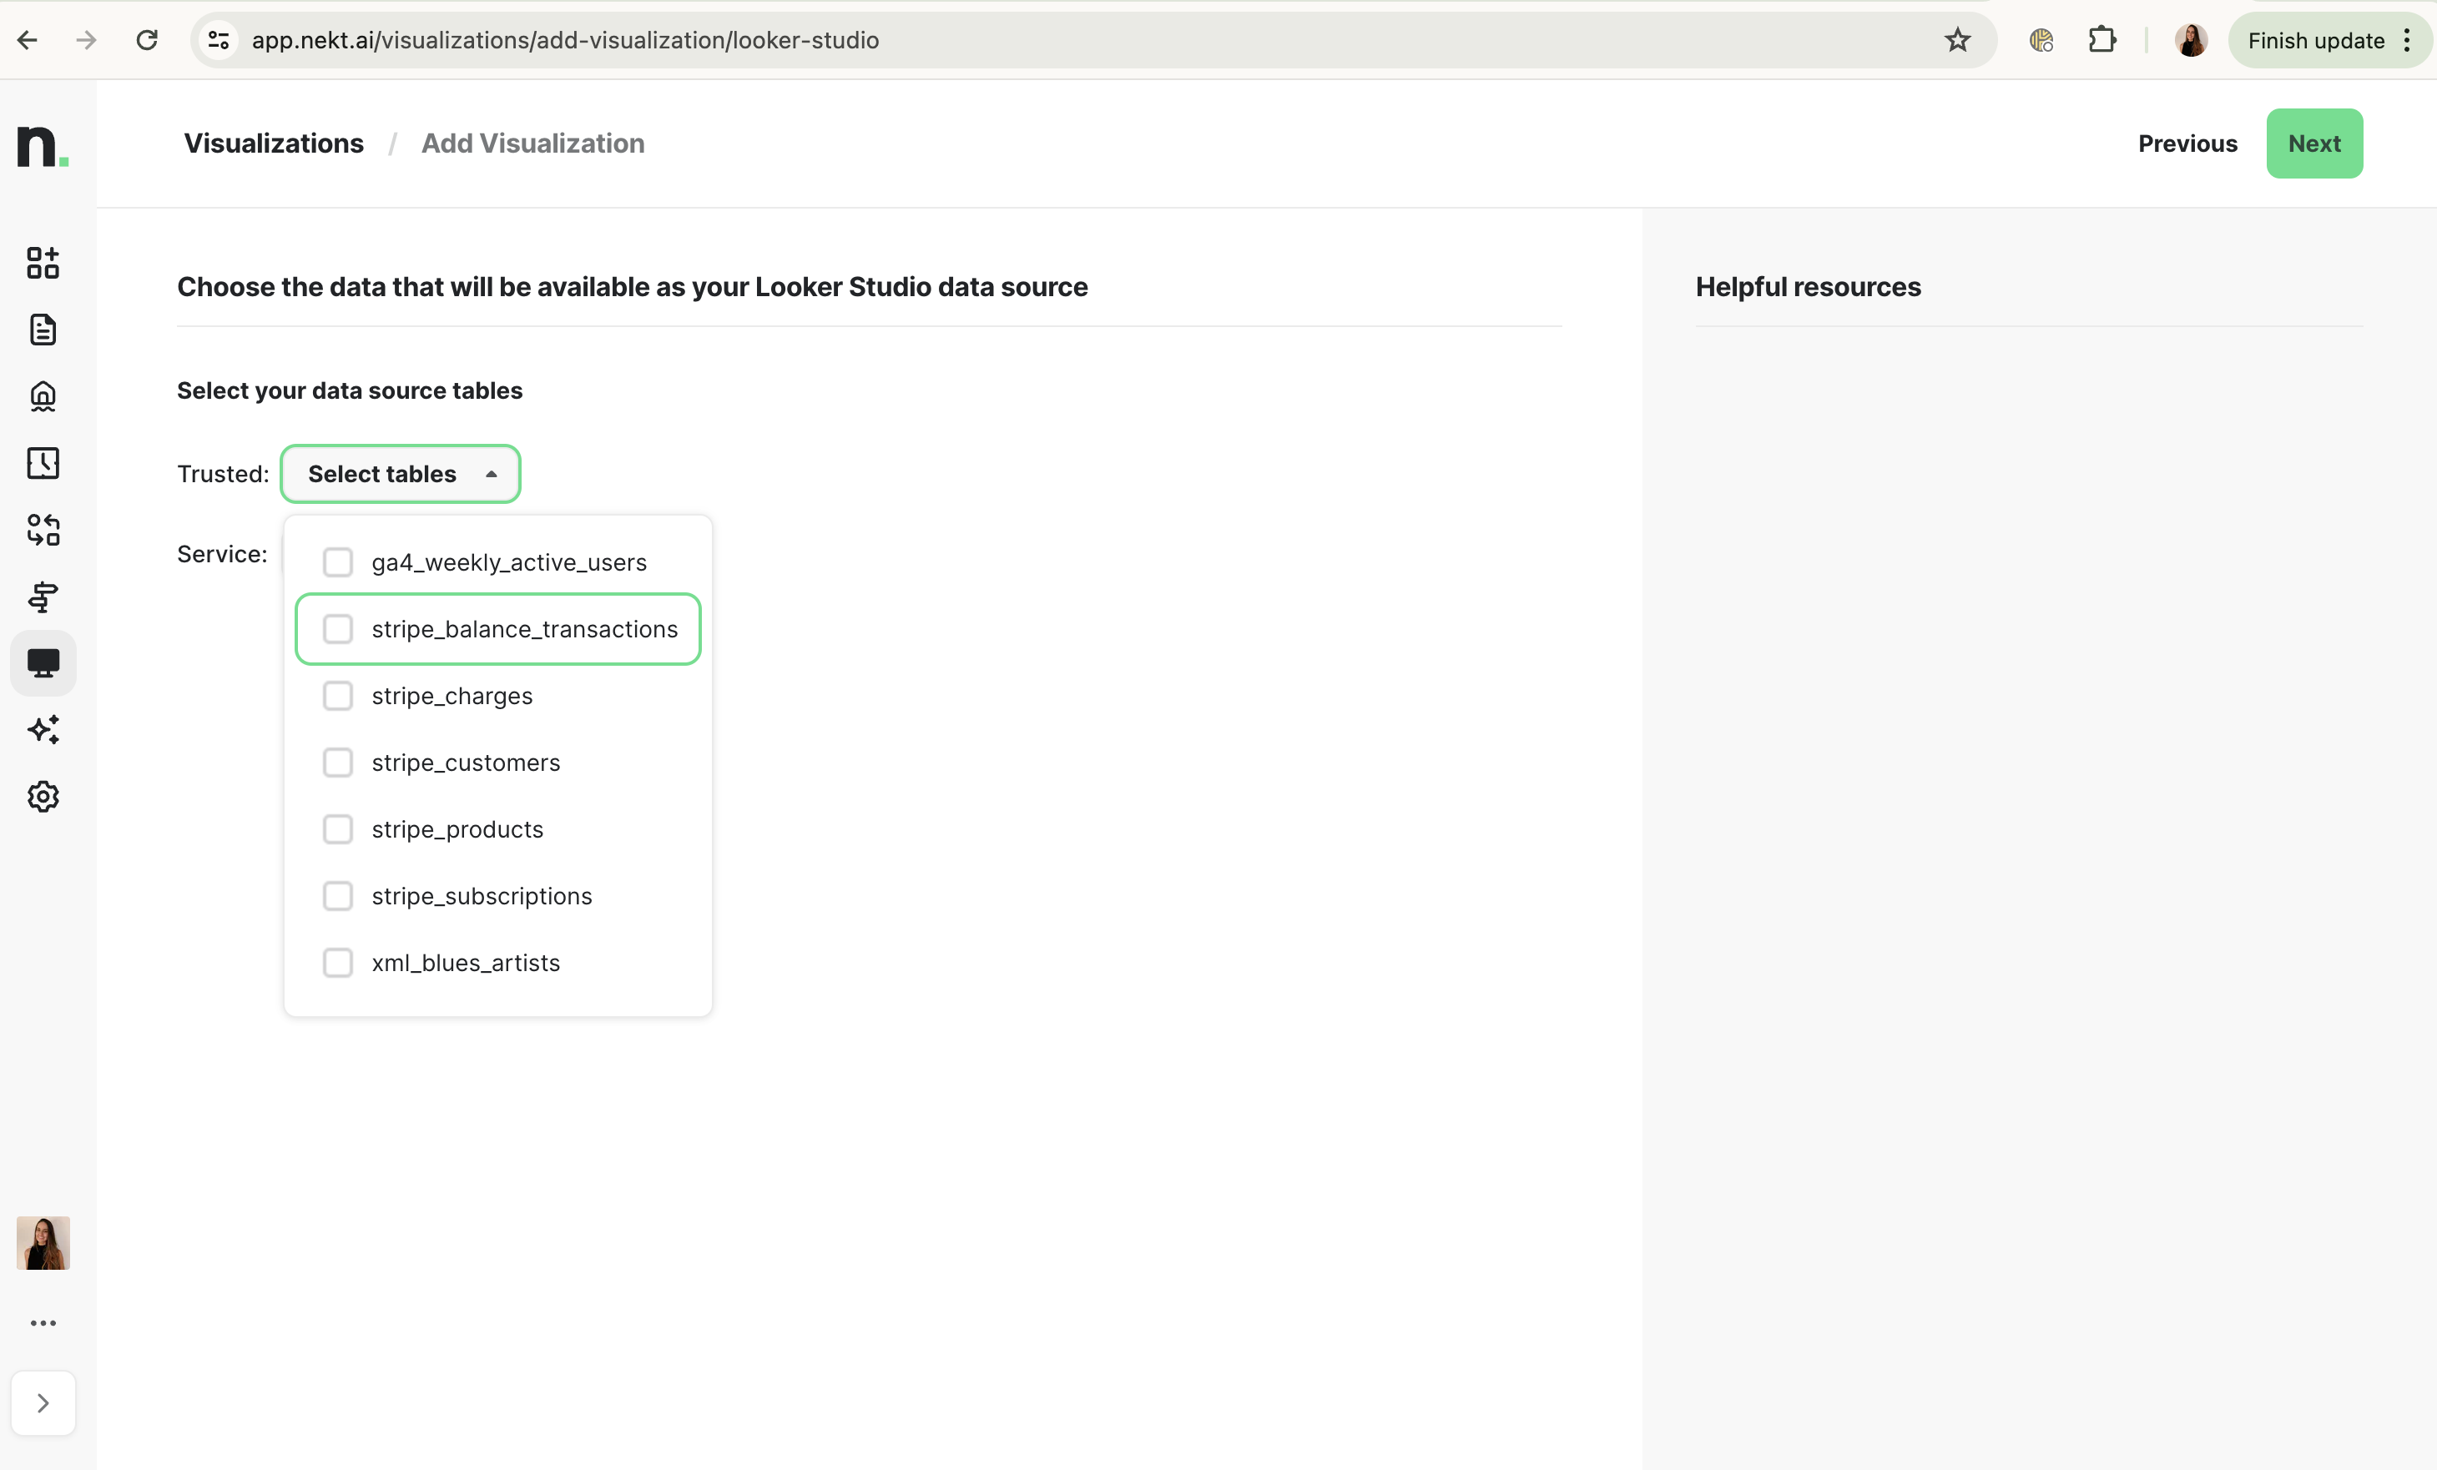This screenshot has width=2437, height=1470.
Task: Open the Chrome profile avatar
Action: coord(2191,39)
